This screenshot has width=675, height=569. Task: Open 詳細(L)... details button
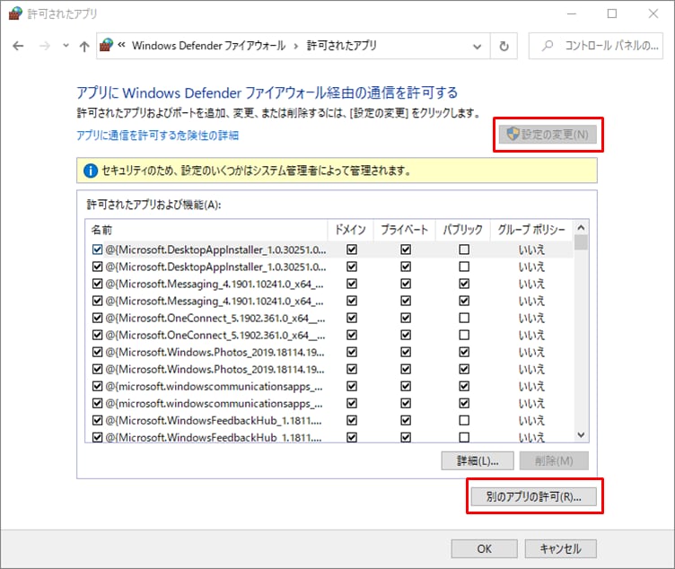click(478, 461)
